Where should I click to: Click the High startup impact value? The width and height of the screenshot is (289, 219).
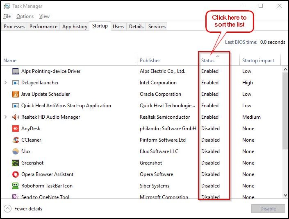point(248,83)
